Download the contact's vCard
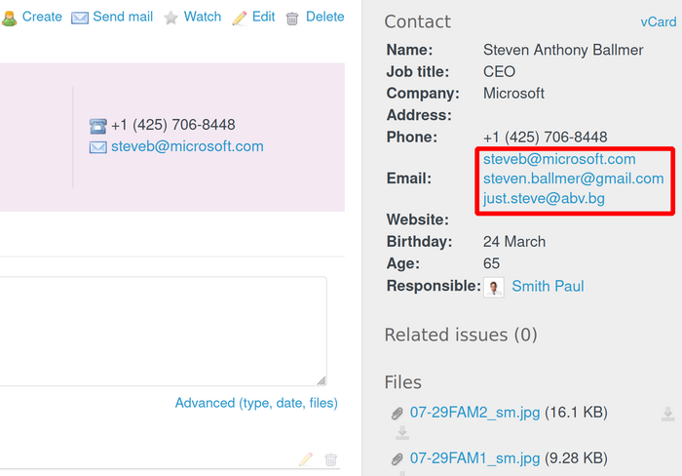Screen dimensions: 682x476 pyautogui.click(x=659, y=21)
